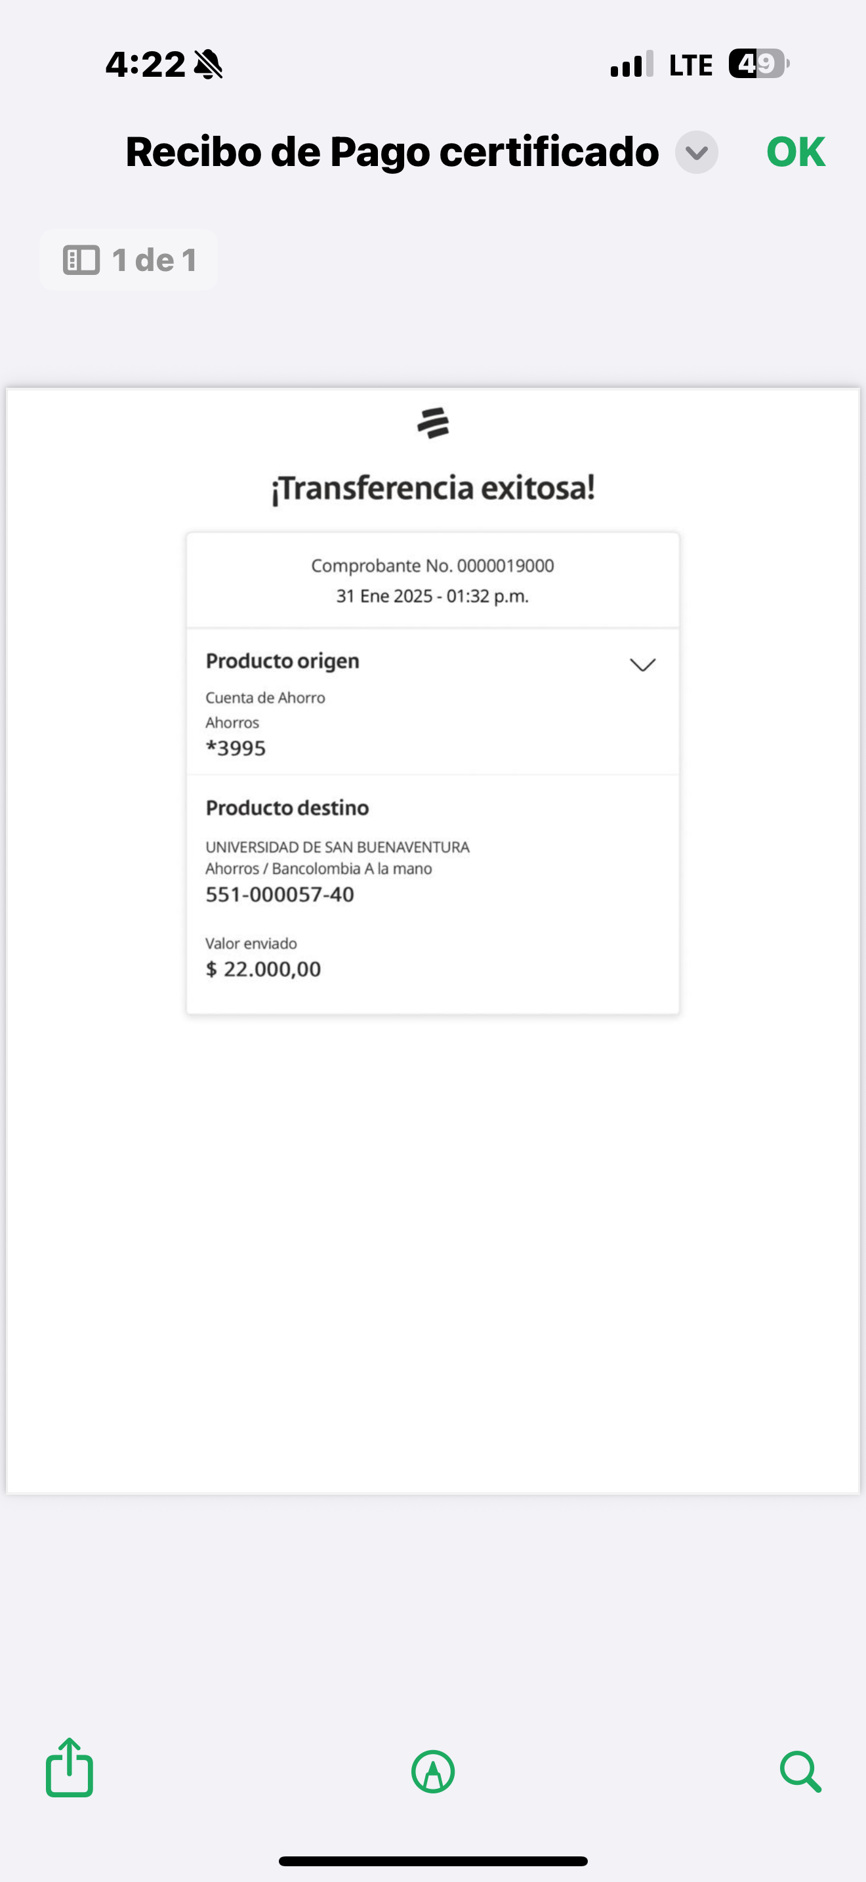Tap the sidebar pages icon
The image size is (866, 1882).
pos(81,260)
